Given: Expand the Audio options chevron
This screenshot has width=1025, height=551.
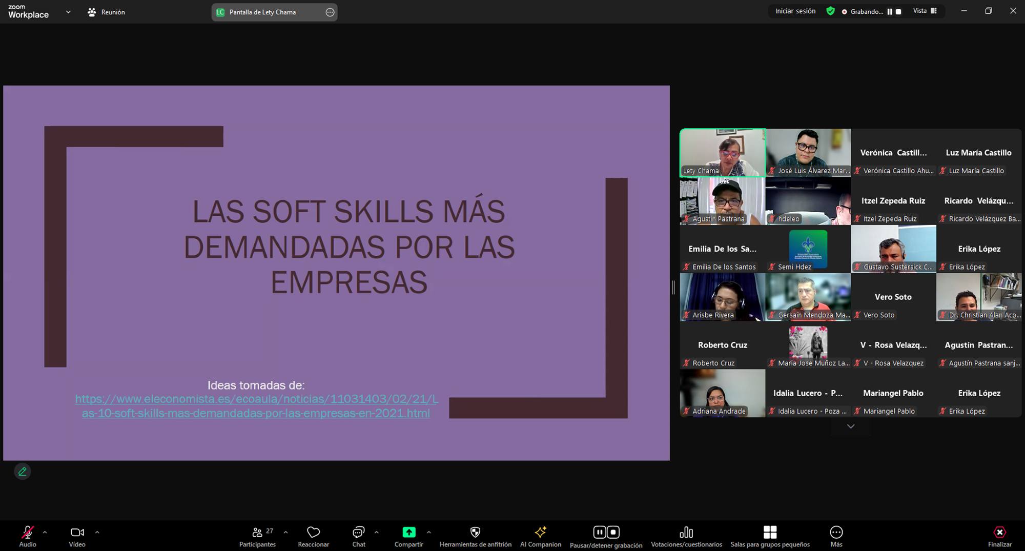Looking at the screenshot, I should 45,532.
